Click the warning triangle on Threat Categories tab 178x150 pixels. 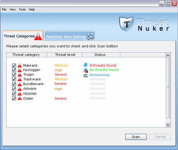38,37
